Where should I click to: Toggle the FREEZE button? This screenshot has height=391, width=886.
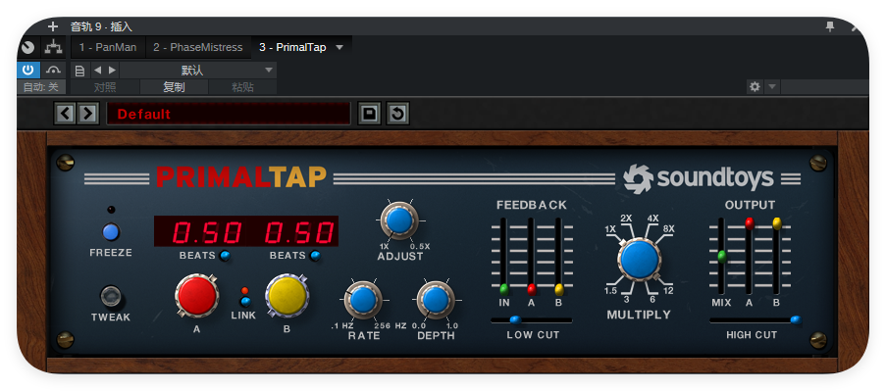[111, 232]
